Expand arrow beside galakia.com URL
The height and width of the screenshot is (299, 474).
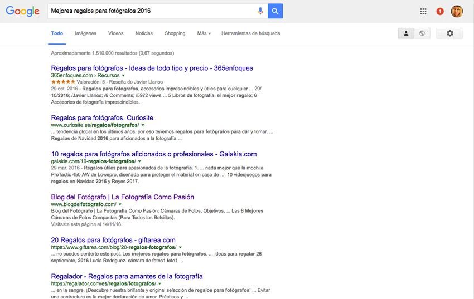[139, 161]
